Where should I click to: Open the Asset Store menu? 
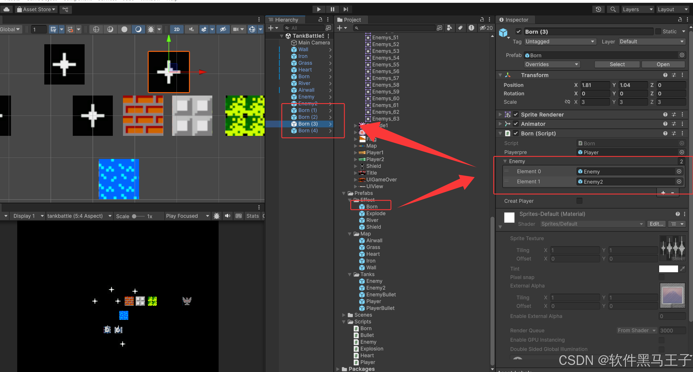(x=36, y=9)
